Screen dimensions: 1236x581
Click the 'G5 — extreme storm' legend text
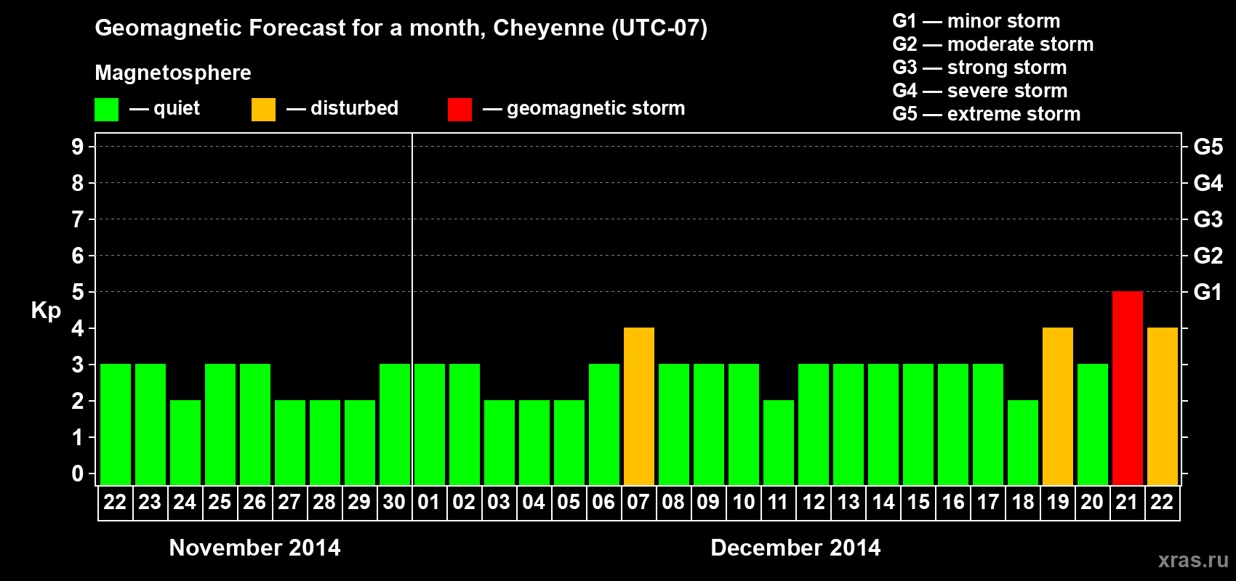coord(987,114)
